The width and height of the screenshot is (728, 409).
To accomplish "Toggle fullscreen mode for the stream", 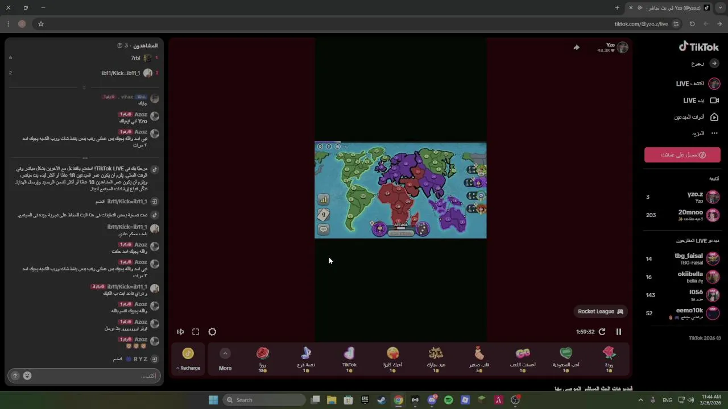I will click(x=196, y=332).
